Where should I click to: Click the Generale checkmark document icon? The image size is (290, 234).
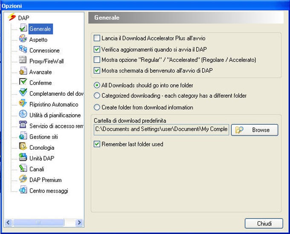(x=23, y=28)
